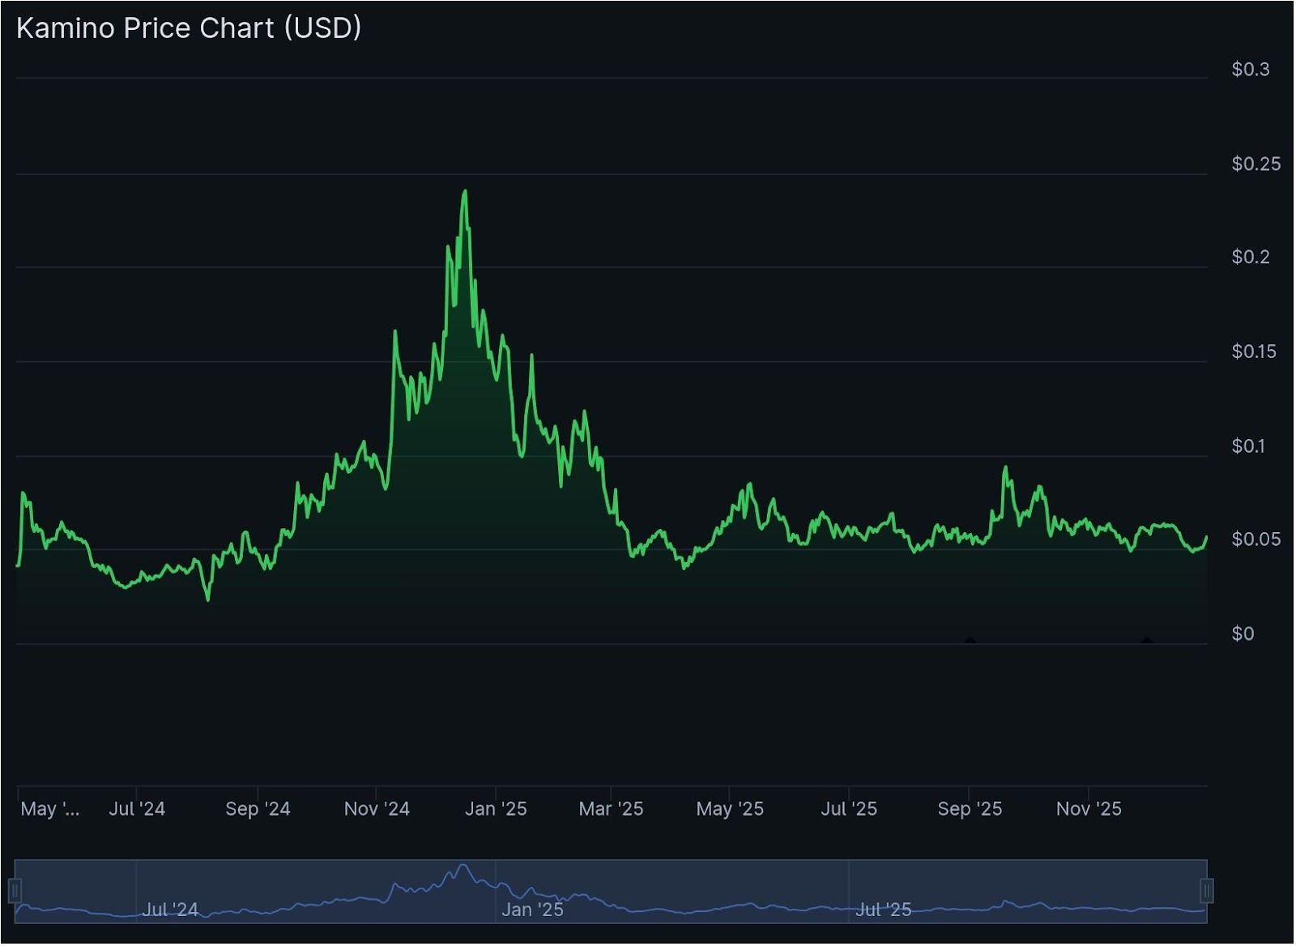This screenshot has height=946, width=1296.
Task: Click the Jul '25 label in range navigator
Action: tap(884, 910)
